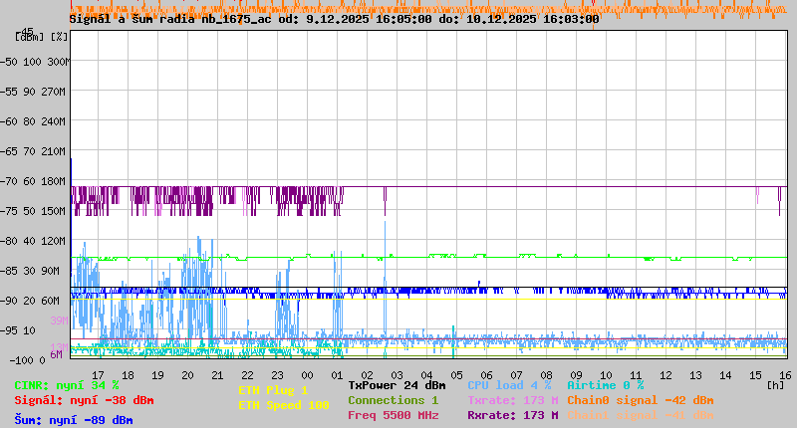Click the CPU load legend label
Screen dimensions: 797x428
(509, 385)
